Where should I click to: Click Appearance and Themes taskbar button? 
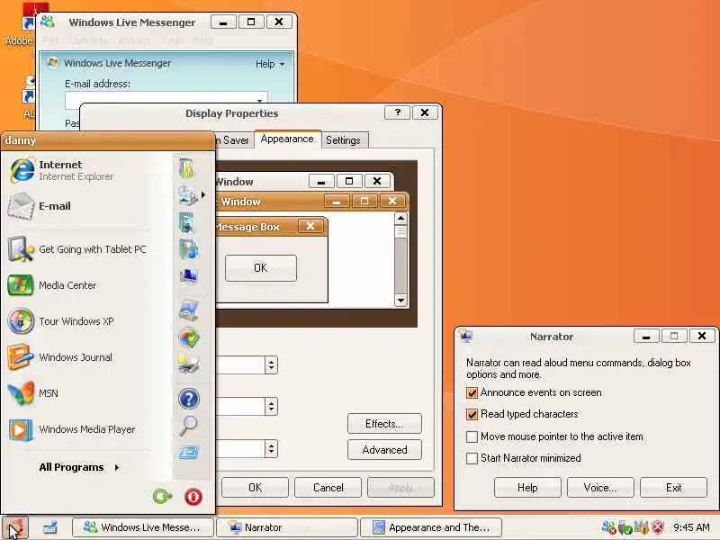[x=431, y=527]
